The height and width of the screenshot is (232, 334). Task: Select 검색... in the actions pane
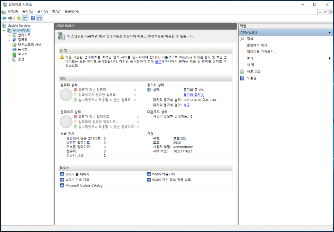tap(251, 39)
